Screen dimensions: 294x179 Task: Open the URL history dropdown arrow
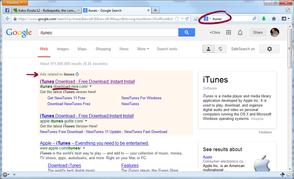click(x=182, y=19)
